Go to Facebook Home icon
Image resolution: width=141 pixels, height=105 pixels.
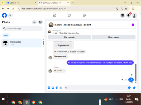pos(55,15)
